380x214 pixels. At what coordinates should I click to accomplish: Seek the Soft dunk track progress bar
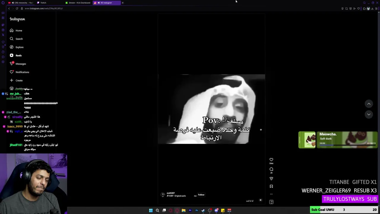pos(347,145)
